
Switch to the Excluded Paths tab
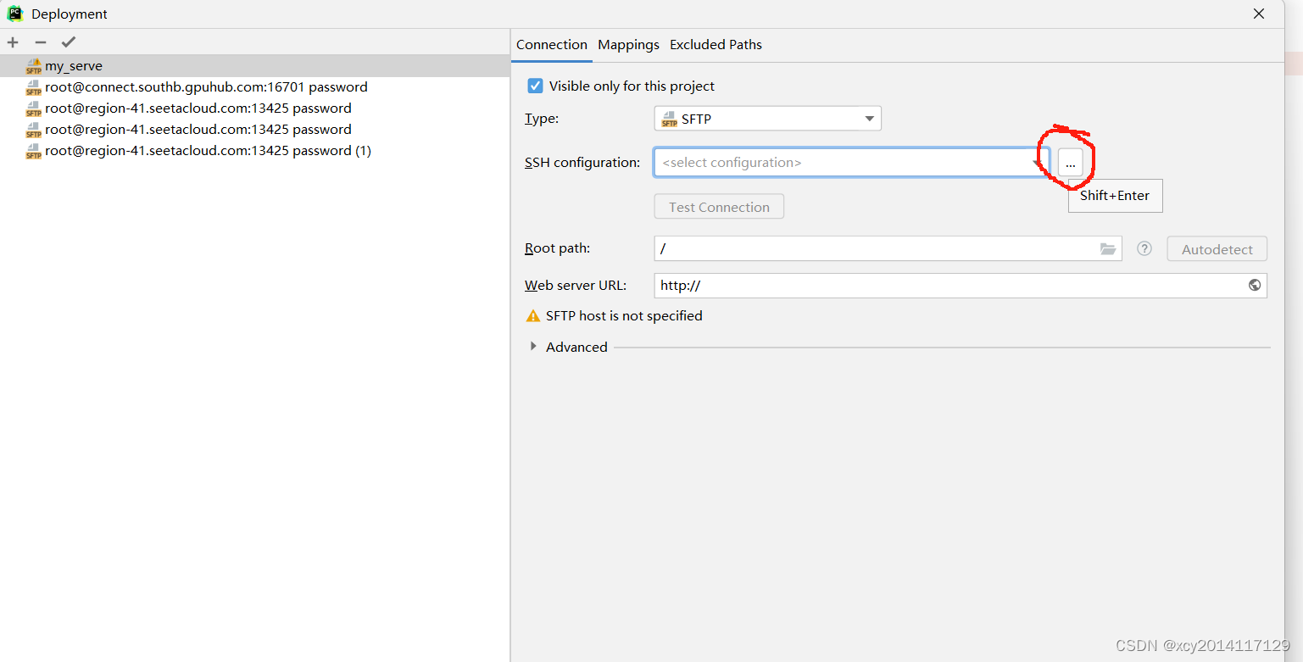tap(716, 44)
